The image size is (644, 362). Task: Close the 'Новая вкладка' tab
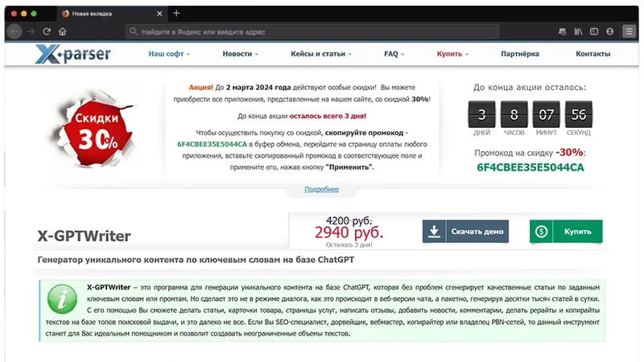pyautogui.click(x=159, y=14)
